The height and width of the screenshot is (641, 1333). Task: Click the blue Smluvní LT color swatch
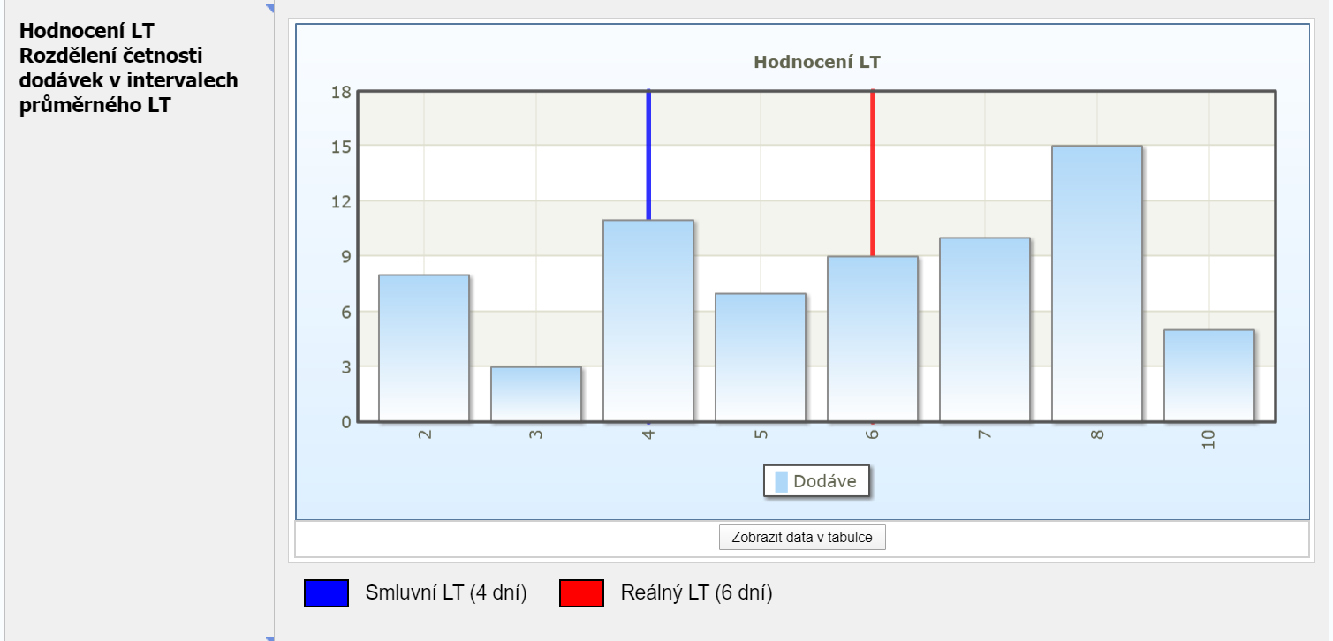(x=327, y=593)
